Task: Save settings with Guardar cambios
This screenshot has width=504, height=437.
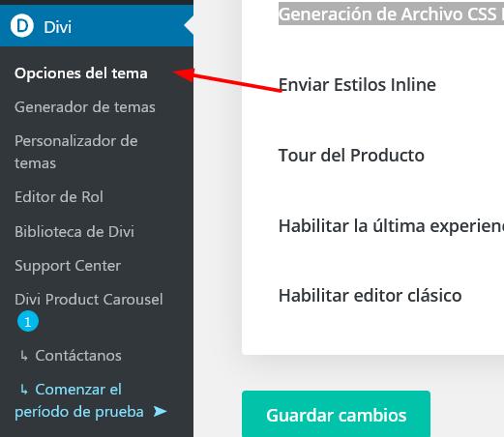Action: [x=336, y=414]
